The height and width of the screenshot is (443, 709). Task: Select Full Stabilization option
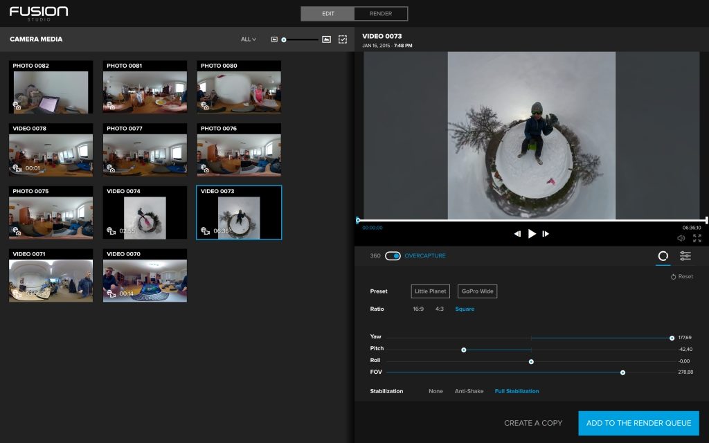tap(517, 391)
